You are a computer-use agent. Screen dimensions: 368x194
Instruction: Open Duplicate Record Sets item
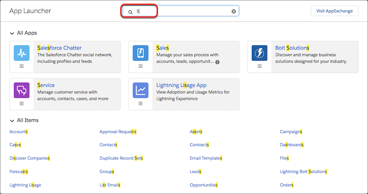[121, 158]
